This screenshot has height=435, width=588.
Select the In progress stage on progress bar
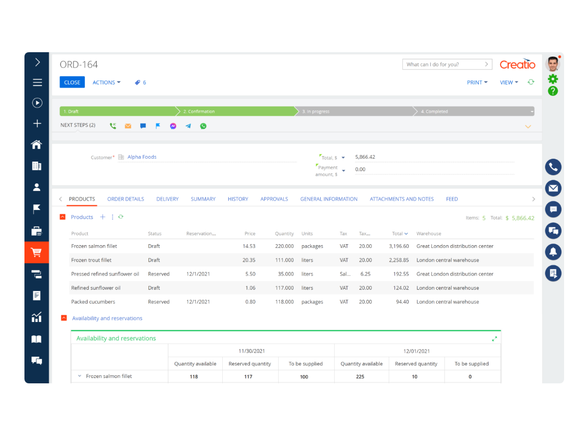tap(353, 111)
